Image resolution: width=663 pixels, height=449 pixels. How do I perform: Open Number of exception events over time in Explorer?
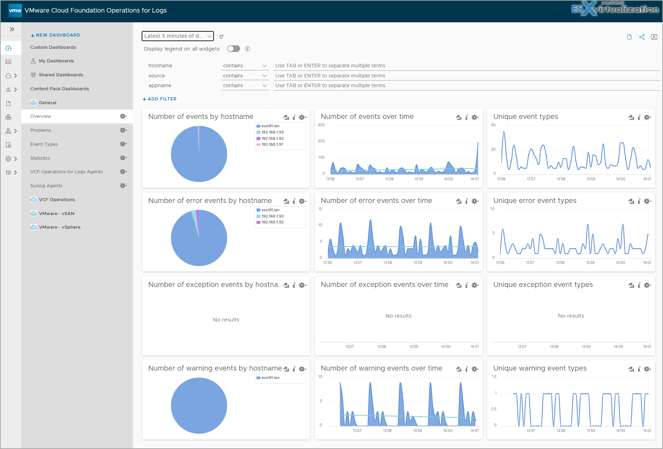coord(459,286)
